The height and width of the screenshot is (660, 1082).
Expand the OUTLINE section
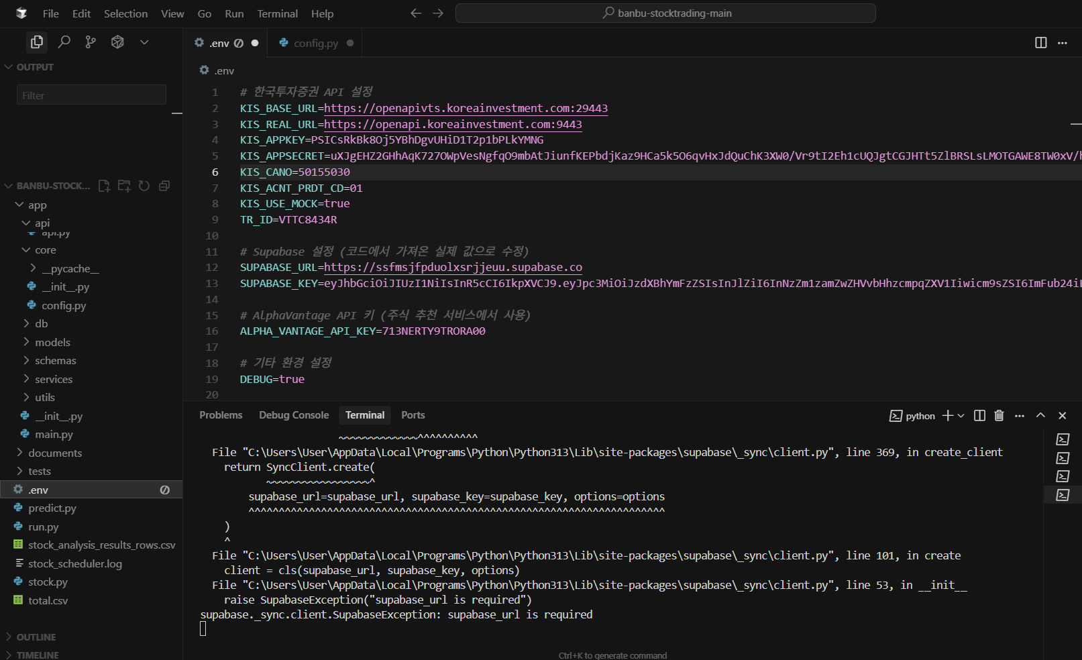coord(36,637)
